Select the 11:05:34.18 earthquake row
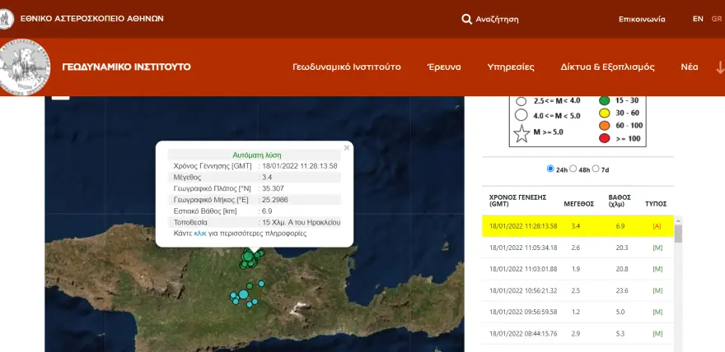Image resolution: width=725 pixels, height=352 pixels. point(577,248)
